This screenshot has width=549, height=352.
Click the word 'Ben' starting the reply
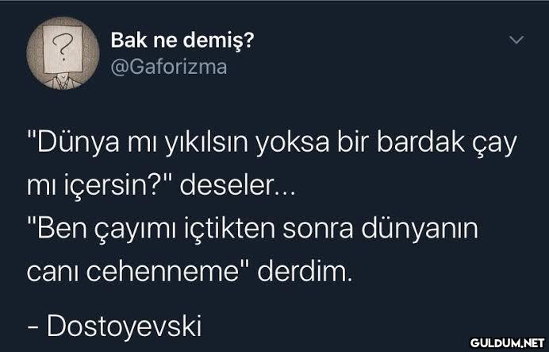[62, 228]
